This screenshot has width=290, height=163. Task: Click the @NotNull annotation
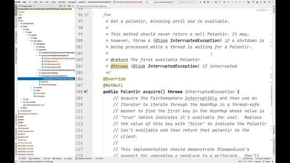(113, 86)
